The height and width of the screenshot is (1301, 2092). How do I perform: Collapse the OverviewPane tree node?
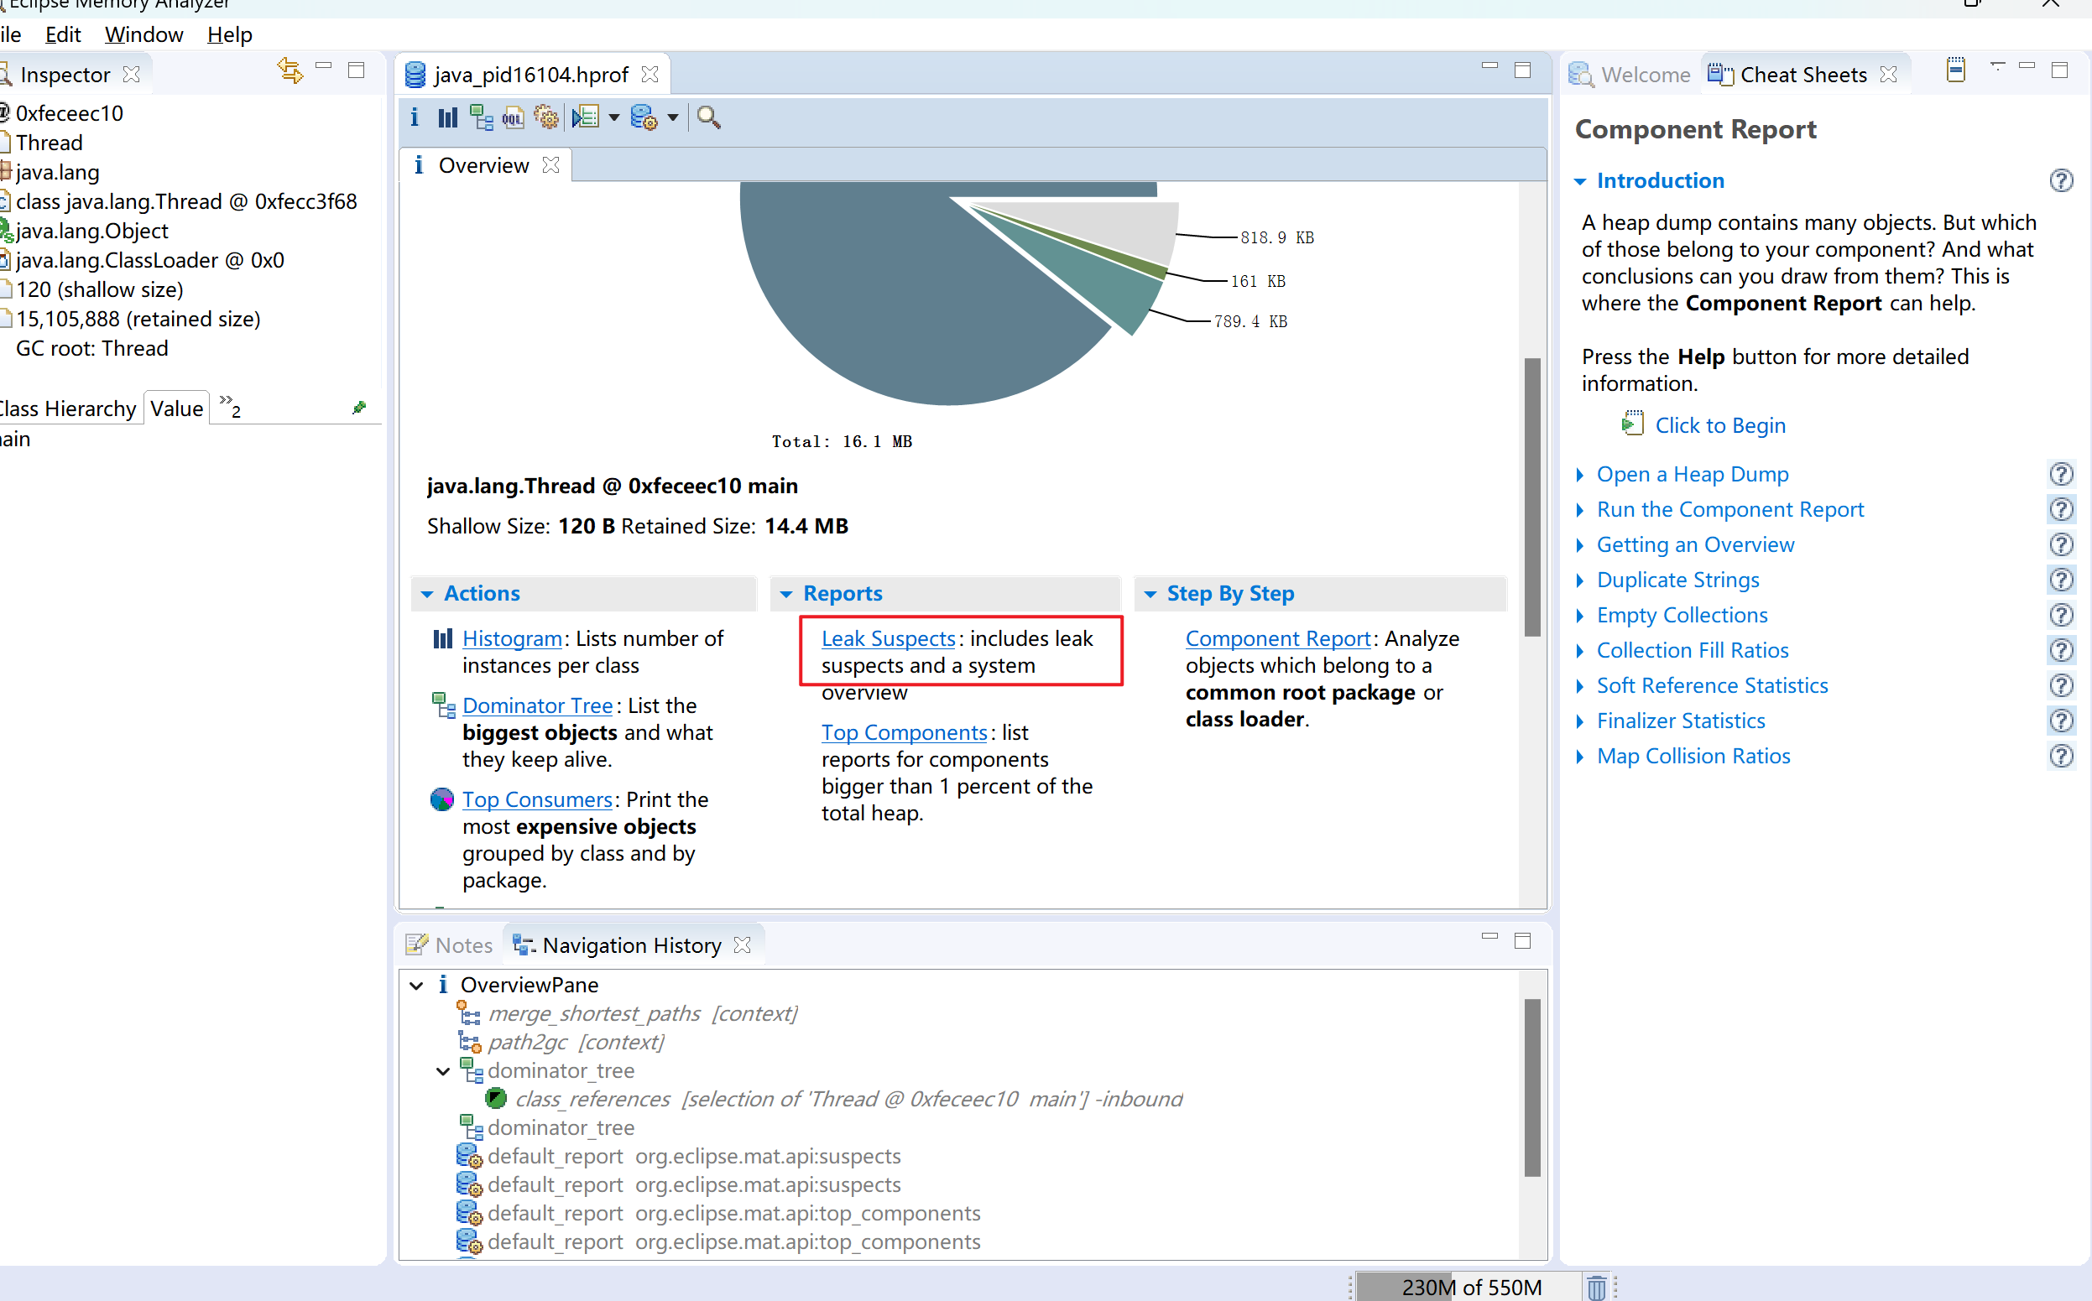(416, 986)
